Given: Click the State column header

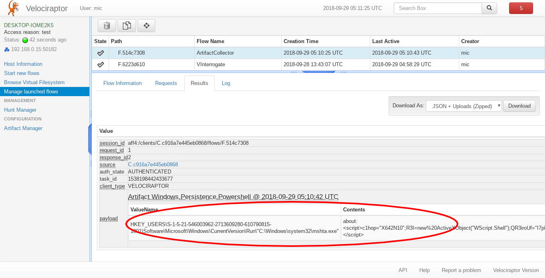Looking at the screenshot, I should coord(100,41).
